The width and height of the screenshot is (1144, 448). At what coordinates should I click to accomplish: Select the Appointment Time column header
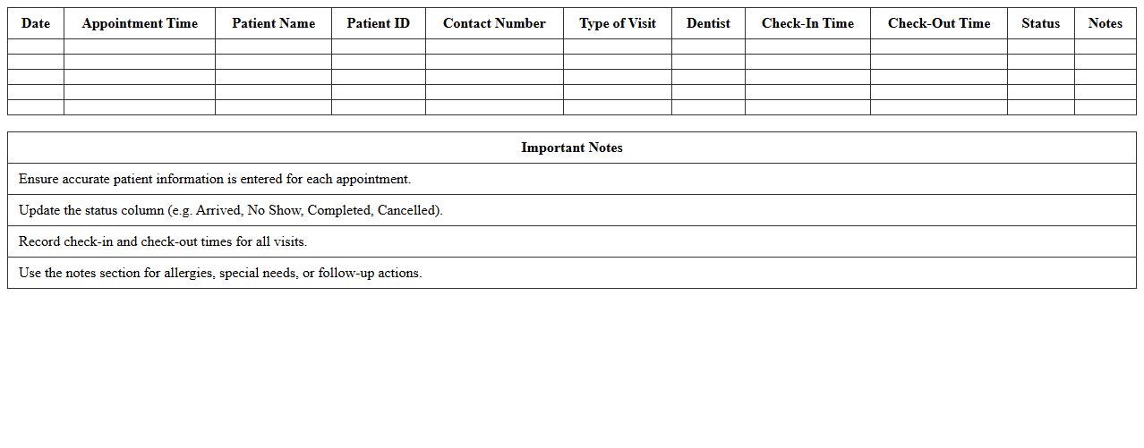pos(140,23)
